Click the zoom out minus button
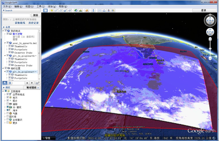 pyautogui.click(x=210, y=58)
